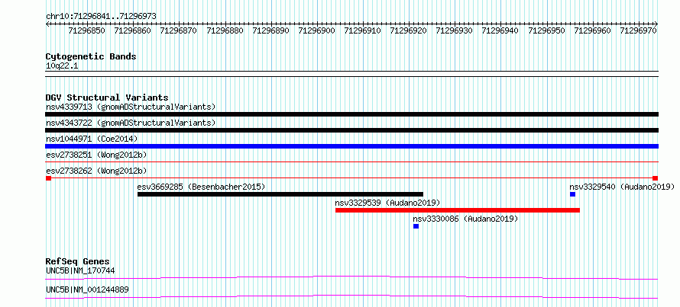Click the ruler's left arrowhead
680x307 pixels.
(47, 24)
